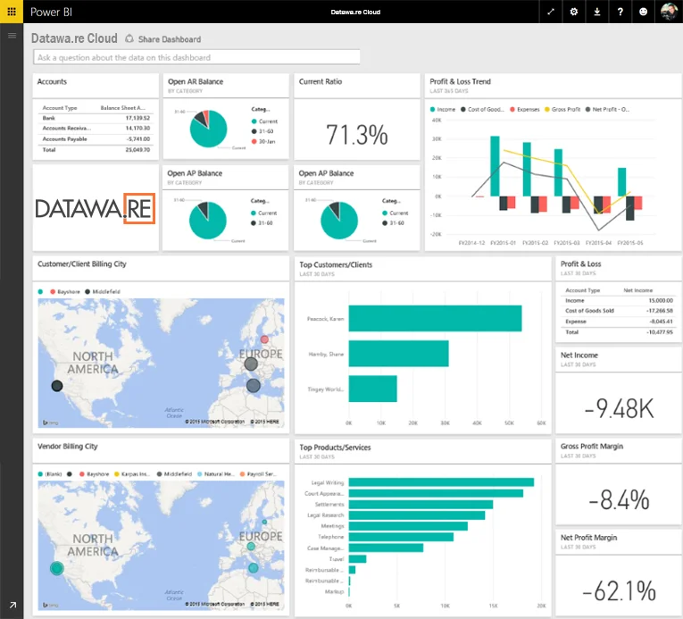Click the Legal Research bar

point(417,515)
